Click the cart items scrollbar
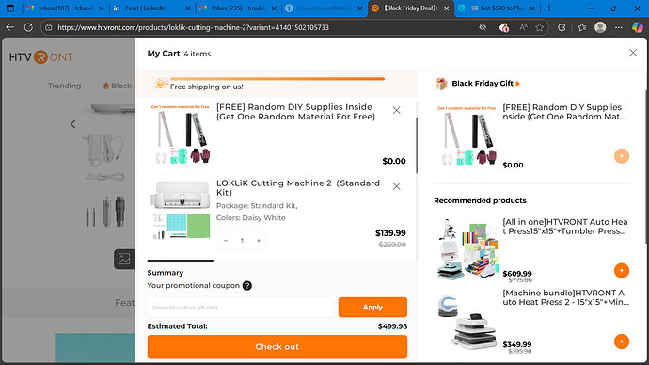 pos(417,145)
